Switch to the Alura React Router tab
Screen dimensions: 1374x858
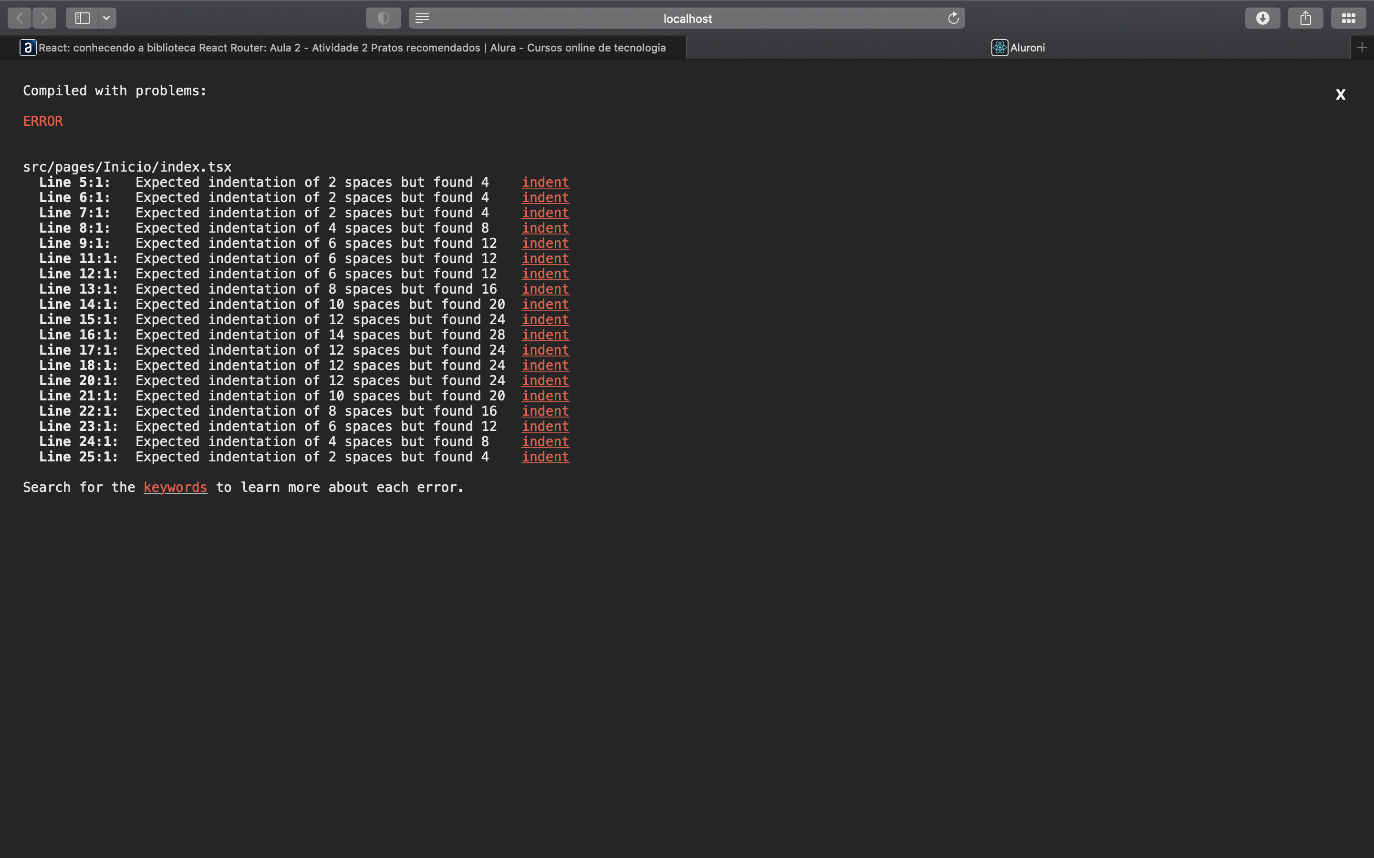point(343,48)
